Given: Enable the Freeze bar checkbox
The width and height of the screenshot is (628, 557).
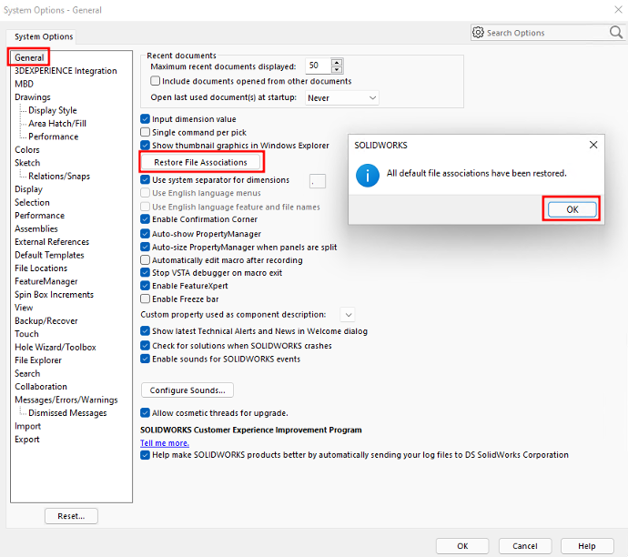Looking at the screenshot, I should pyautogui.click(x=146, y=299).
